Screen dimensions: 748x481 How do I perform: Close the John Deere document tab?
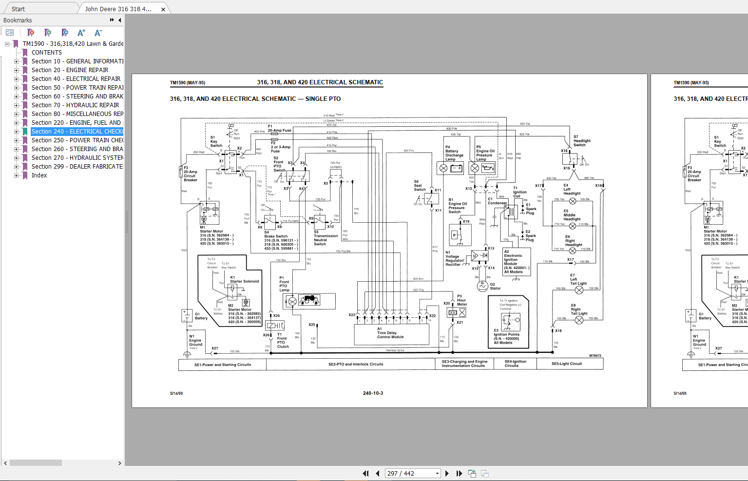click(x=163, y=9)
